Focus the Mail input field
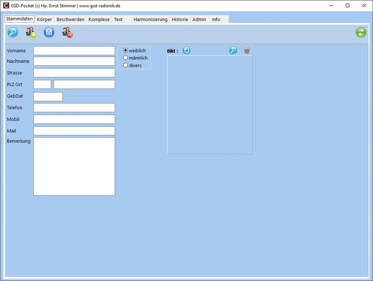The width and height of the screenshot is (373, 281). click(74, 131)
